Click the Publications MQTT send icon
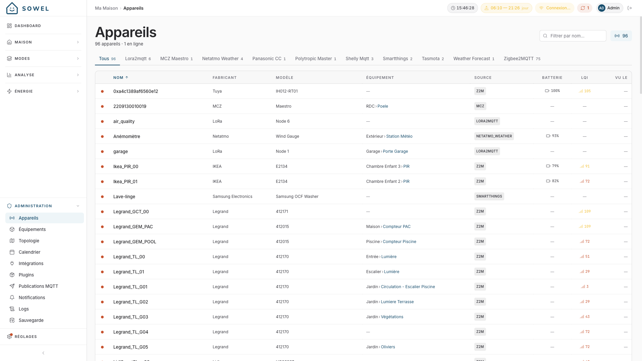This screenshot has width=642, height=361. pos(12,286)
